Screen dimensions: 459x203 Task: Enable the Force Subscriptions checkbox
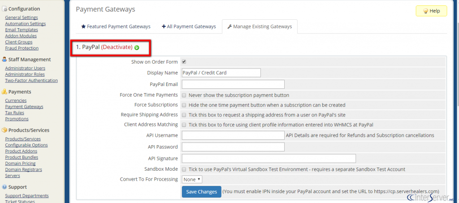pyautogui.click(x=184, y=105)
